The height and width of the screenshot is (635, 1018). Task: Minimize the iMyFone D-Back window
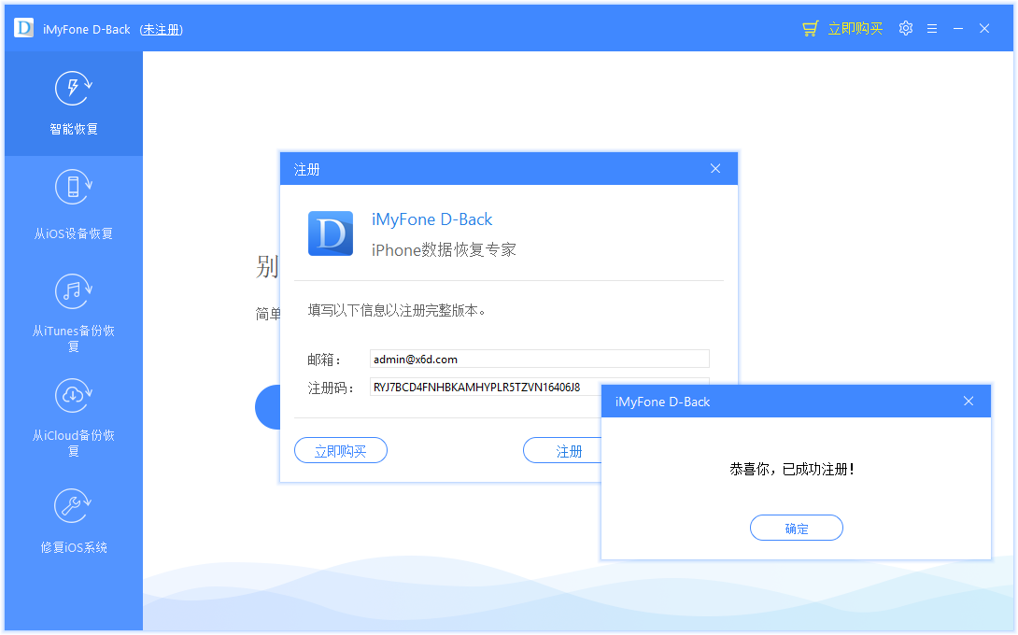click(x=958, y=29)
